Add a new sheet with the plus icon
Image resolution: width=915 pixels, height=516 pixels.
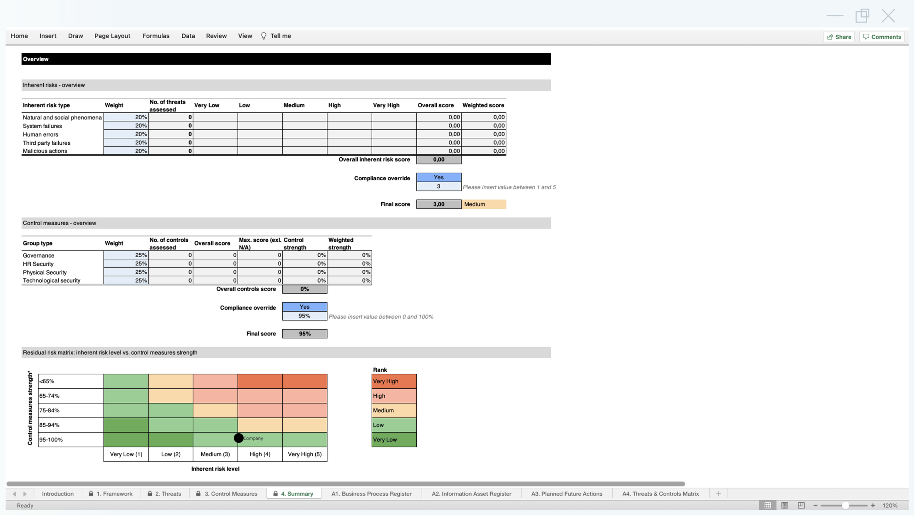(x=718, y=494)
